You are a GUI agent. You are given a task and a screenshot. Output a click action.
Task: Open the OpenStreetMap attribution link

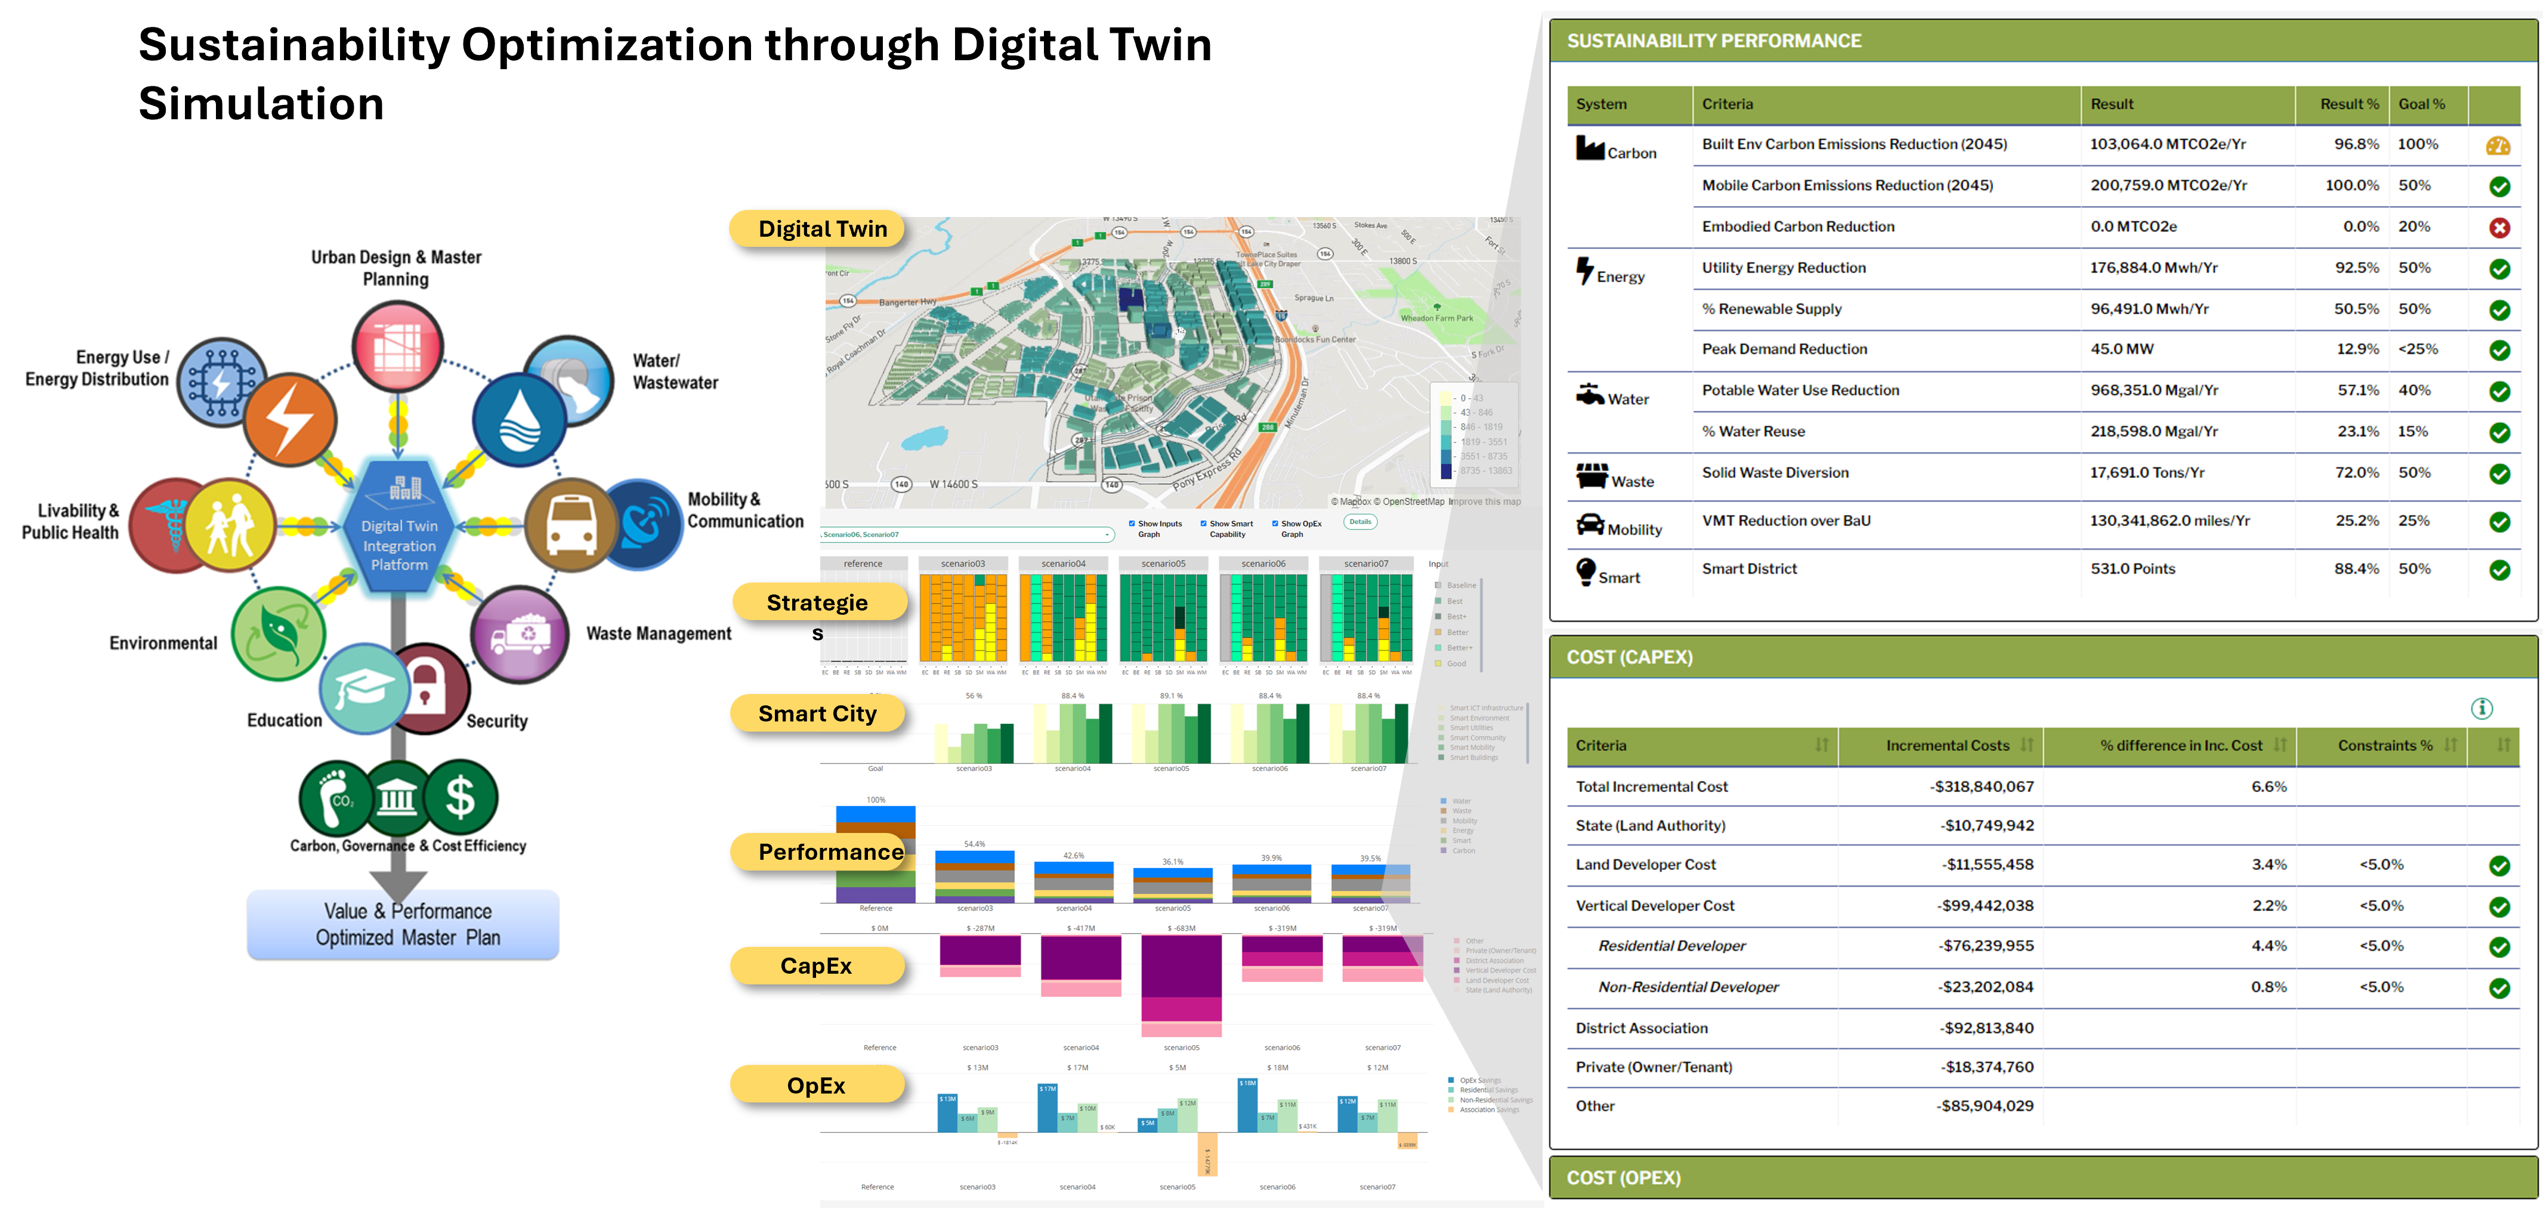coord(1411,503)
